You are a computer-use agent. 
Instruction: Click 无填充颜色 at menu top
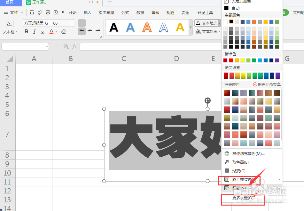coord(241,2)
